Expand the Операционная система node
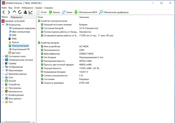The width and height of the screenshot is (175, 123). point(3,60)
